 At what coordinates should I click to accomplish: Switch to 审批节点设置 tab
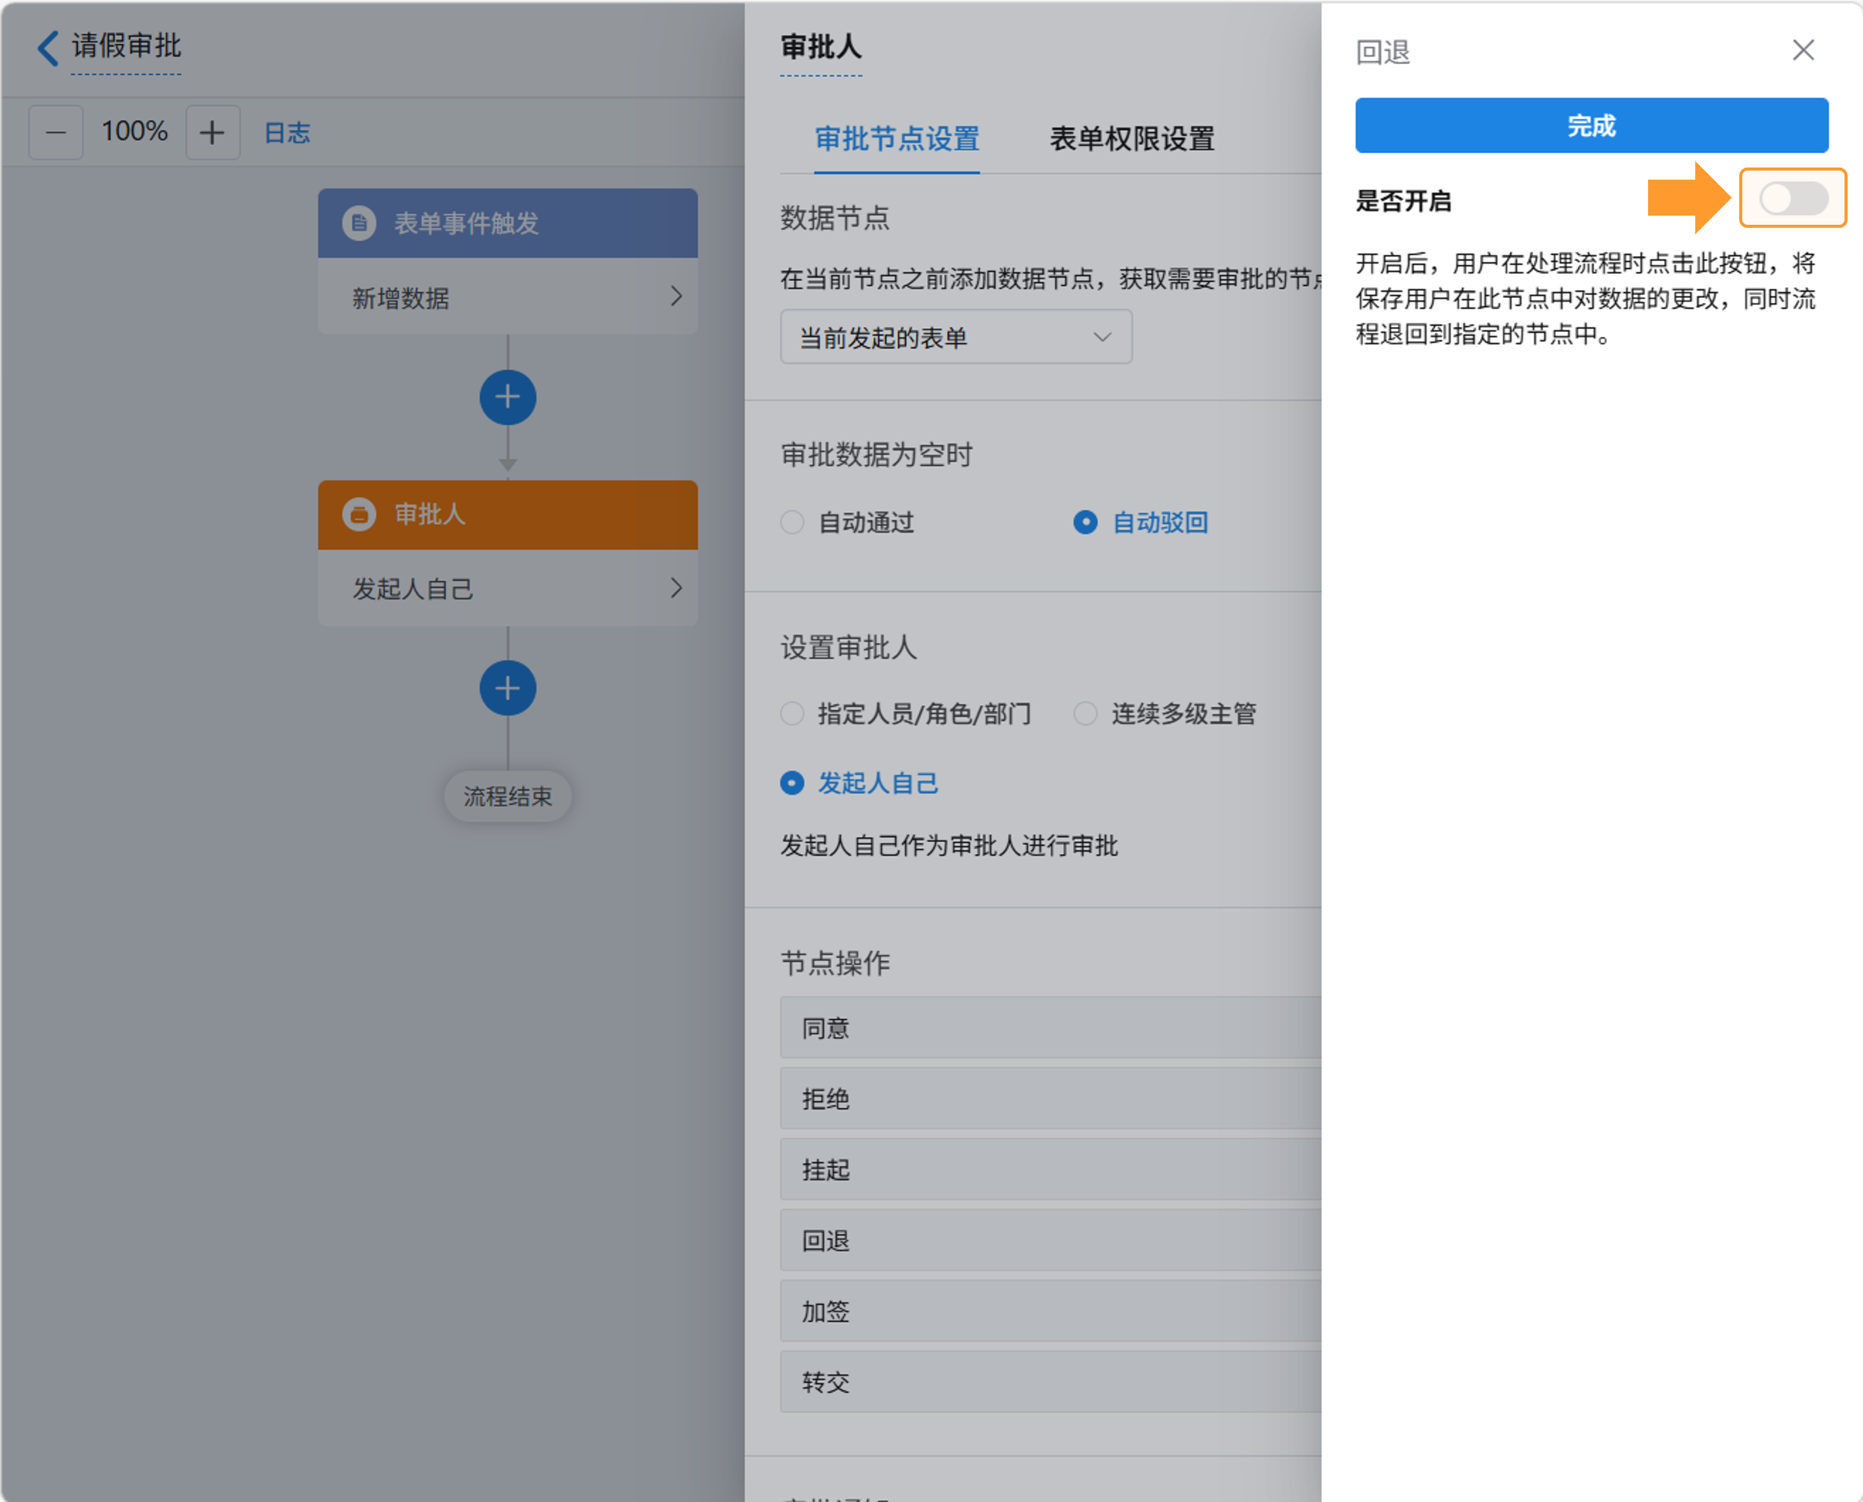click(897, 139)
